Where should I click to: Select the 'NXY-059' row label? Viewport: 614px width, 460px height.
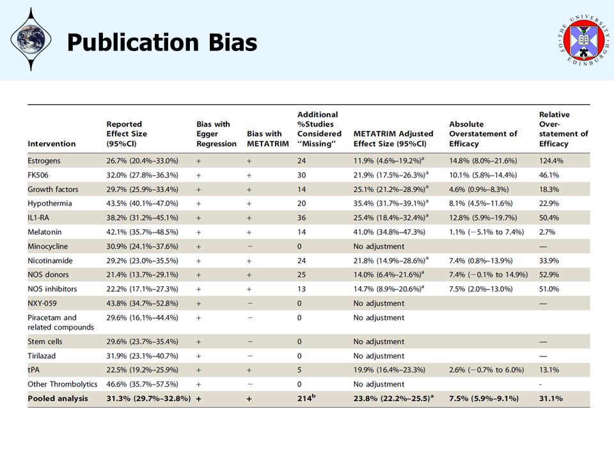coord(42,303)
